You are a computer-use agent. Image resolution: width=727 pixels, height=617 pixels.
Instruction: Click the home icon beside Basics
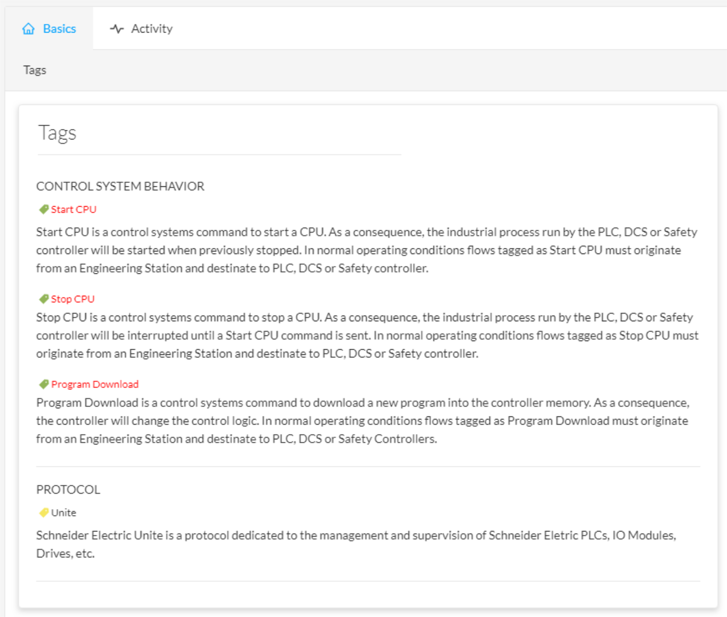tap(28, 29)
